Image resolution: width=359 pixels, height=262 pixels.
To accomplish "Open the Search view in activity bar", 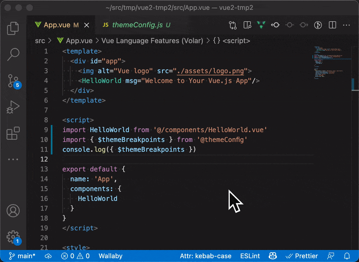I will (13, 55).
